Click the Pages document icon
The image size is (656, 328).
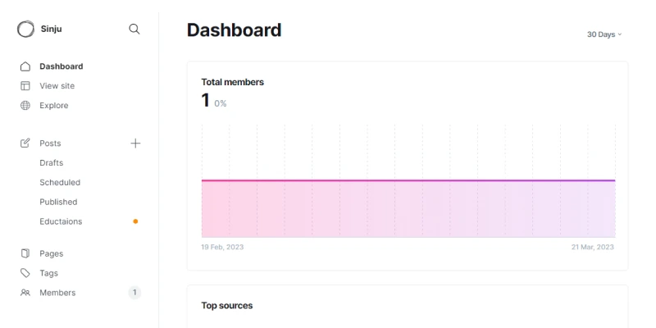tap(25, 253)
